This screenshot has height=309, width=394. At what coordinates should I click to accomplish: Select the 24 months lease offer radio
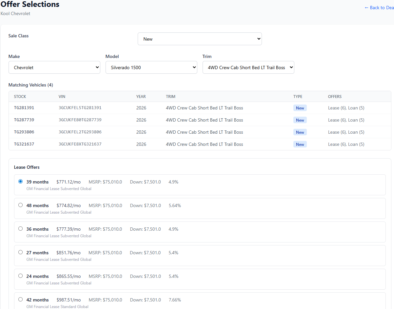pos(21,276)
